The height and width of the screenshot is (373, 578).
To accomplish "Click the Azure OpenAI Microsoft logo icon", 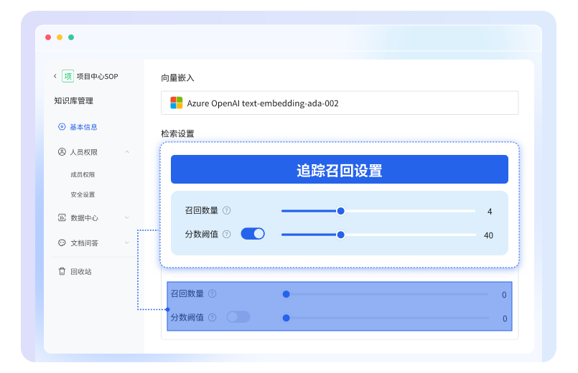I will click(176, 103).
